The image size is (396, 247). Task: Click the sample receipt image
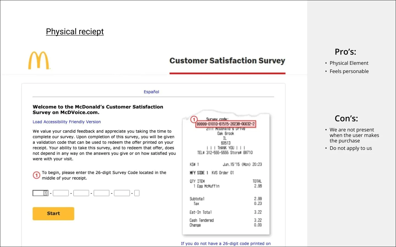(x=226, y=173)
